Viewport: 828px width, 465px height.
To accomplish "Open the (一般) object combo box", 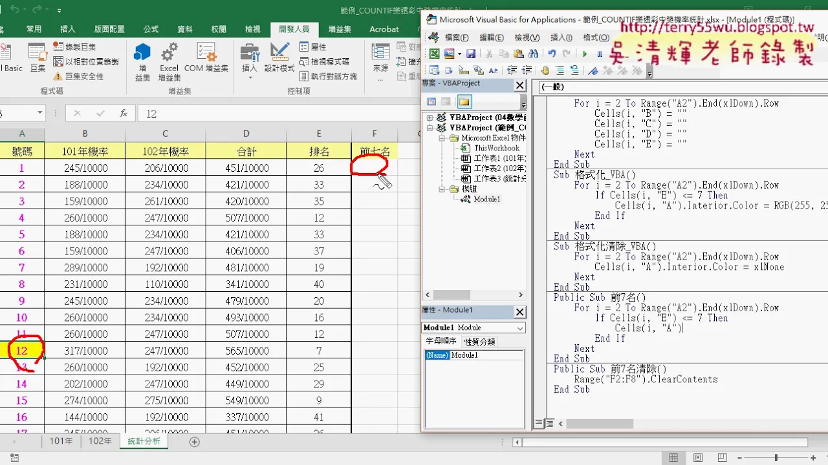I will [x=682, y=87].
